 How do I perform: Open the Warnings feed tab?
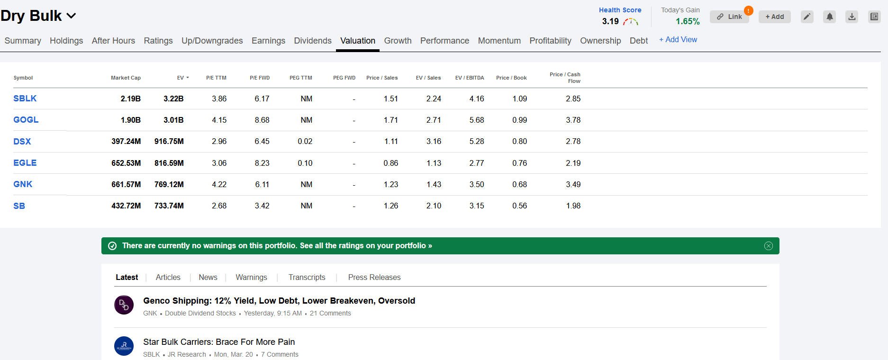point(252,278)
